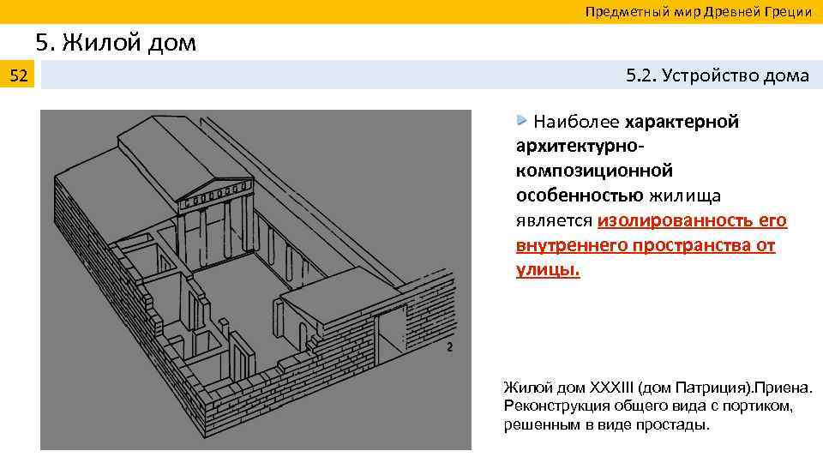Click the blue bullet arrow before "Наиболее"

(521, 121)
